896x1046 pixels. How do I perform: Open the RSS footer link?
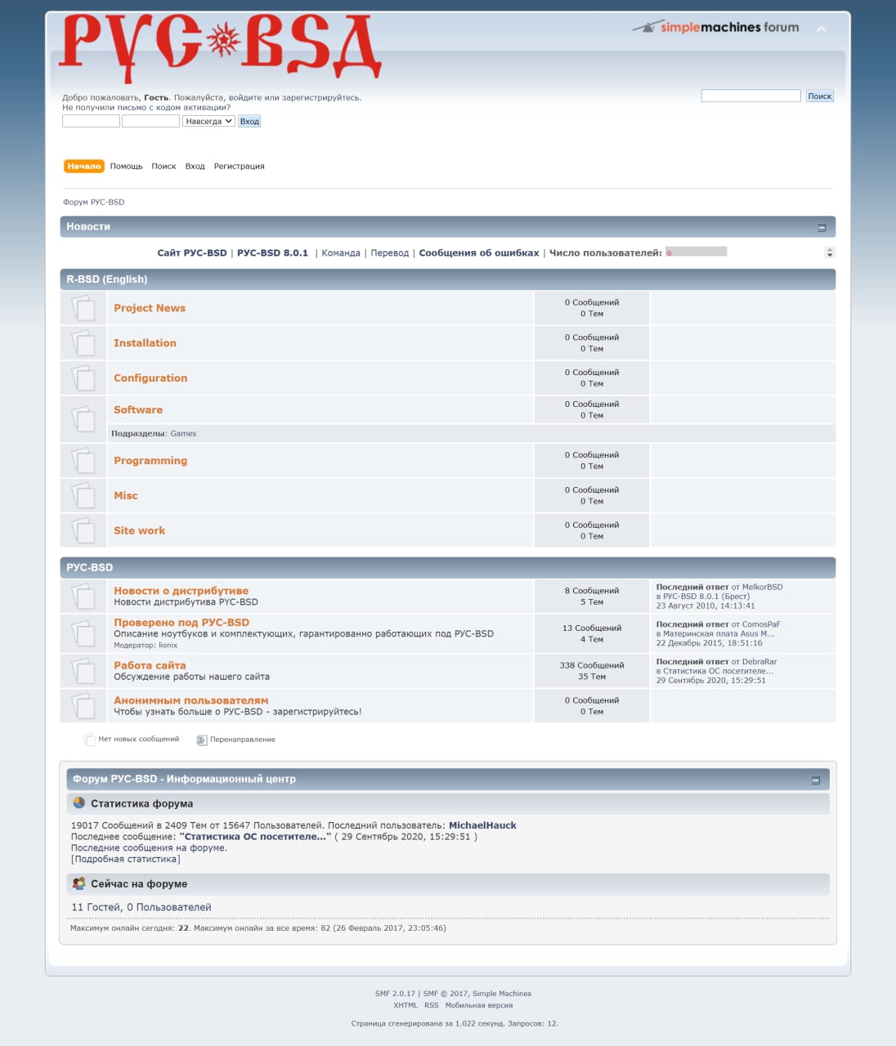pyautogui.click(x=431, y=1006)
